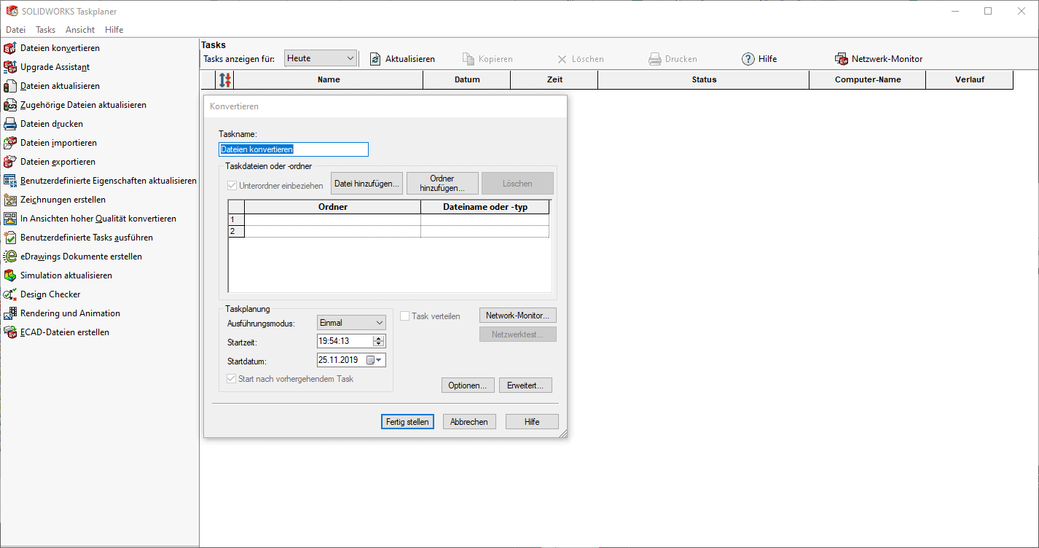
Task: Click the Datum column header
Action: [x=467, y=80]
